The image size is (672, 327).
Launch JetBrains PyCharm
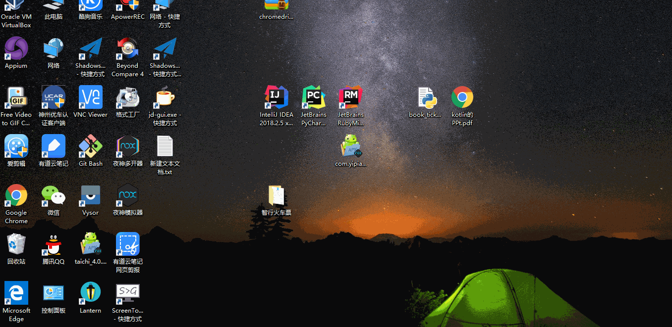pos(314,106)
